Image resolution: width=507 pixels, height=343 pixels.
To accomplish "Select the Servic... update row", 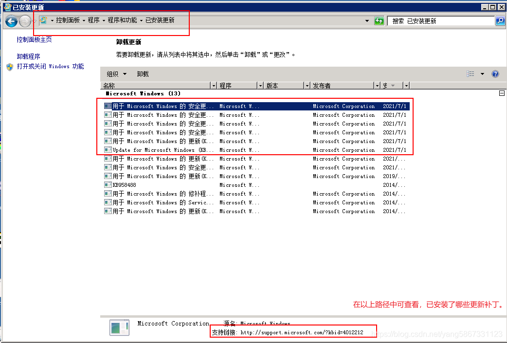I will point(257,202).
